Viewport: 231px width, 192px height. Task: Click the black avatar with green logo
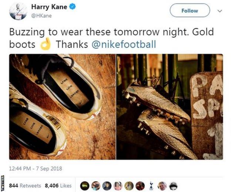tap(85, 186)
